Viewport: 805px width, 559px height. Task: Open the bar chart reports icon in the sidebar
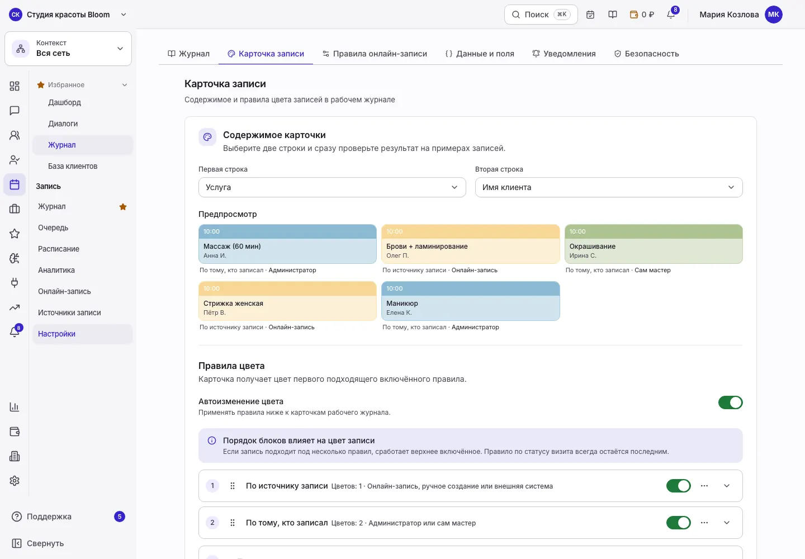tap(15, 407)
